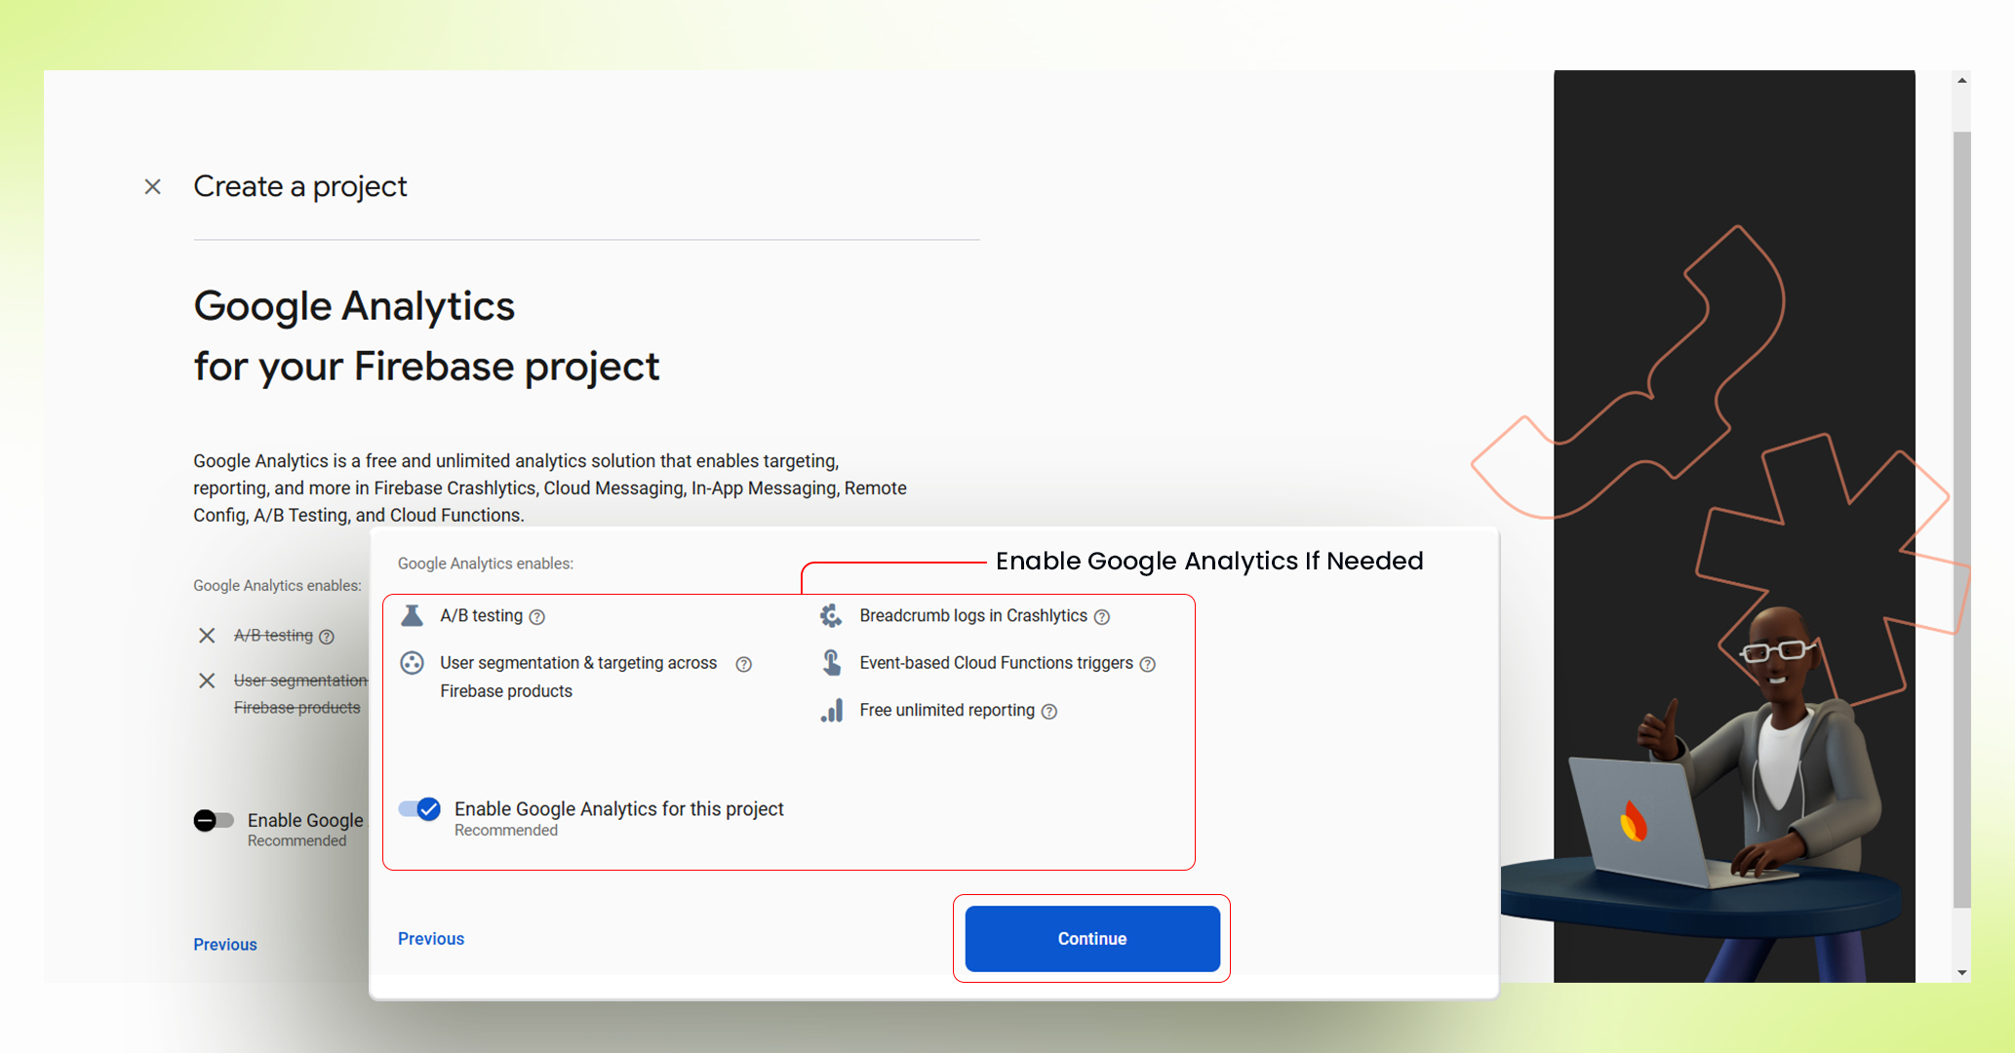Click the Cloud Functions trigger icon
The width and height of the screenshot is (2015, 1053).
831,663
